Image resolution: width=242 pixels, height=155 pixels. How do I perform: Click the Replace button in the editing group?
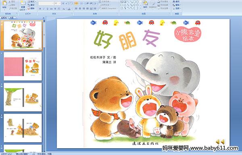tap(176, 5)
